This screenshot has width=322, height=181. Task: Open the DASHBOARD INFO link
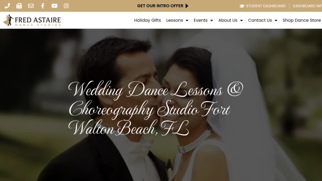pyautogui.click(x=307, y=6)
